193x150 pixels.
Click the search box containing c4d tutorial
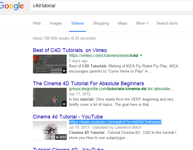click(111, 6)
